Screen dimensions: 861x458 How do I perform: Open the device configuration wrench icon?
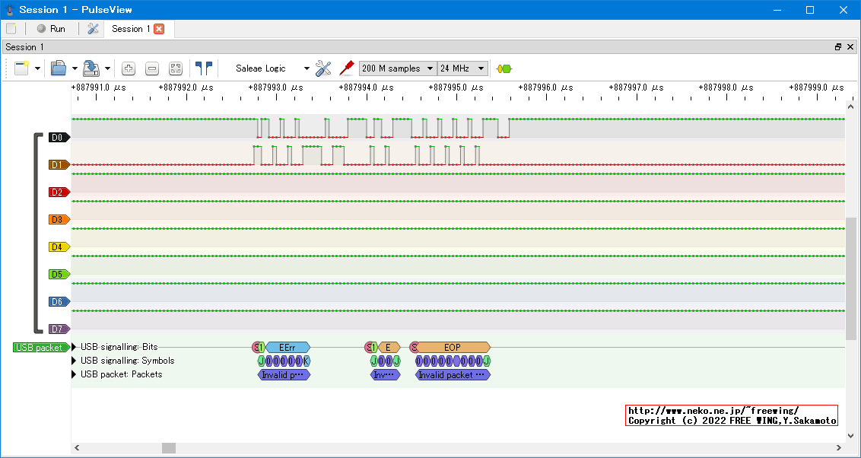[323, 68]
